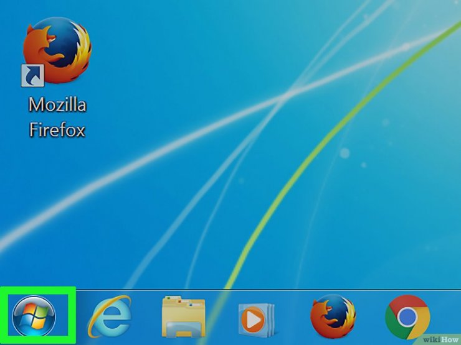Image resolution: width=461 pixels, height=345 pixels.
Task: Open Firefox from the taskbar
Action: tap(333, 316)
